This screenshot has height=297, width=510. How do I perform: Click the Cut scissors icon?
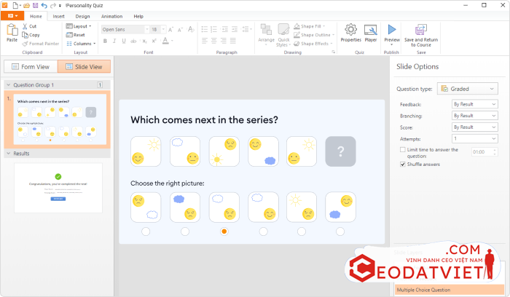(x=25, y=26)
